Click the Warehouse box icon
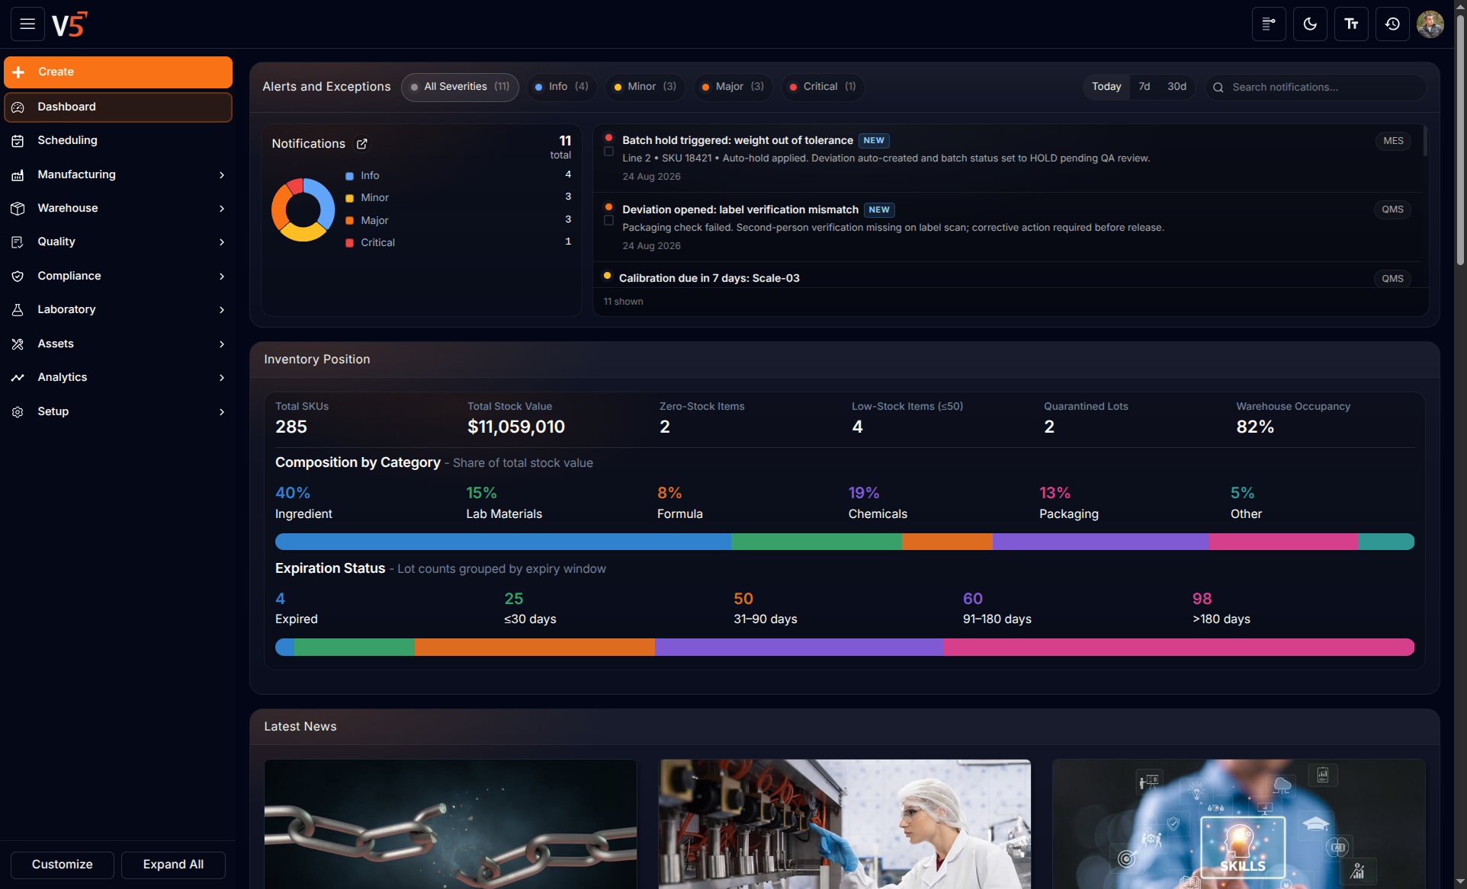 (18, 209)
